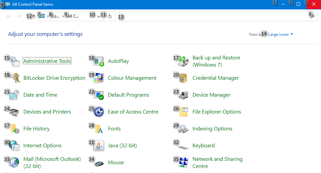Select 'Co...' breadcrumb in address bar
Viewport: 321px width, 173px height.
click(55, 16)
